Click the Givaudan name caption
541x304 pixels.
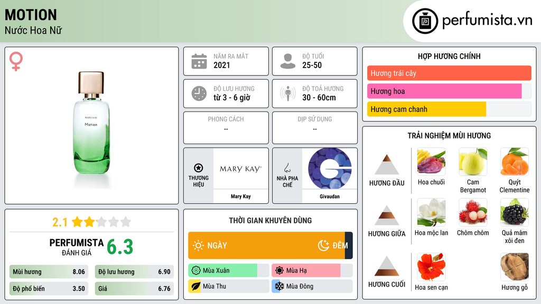click(x=330, y=196)
